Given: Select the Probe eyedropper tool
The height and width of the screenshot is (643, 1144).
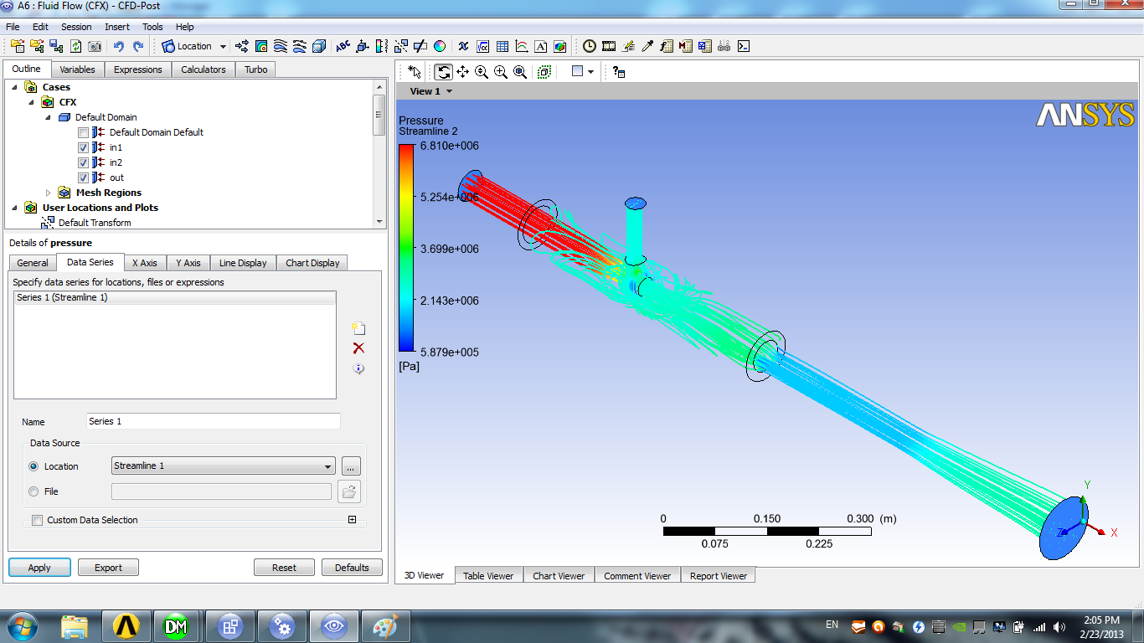Looking at the screenshot, I should tap(647, 46).
